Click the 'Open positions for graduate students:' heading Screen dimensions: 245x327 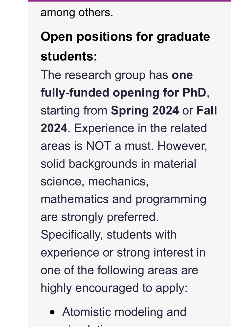tap(125, 46)
